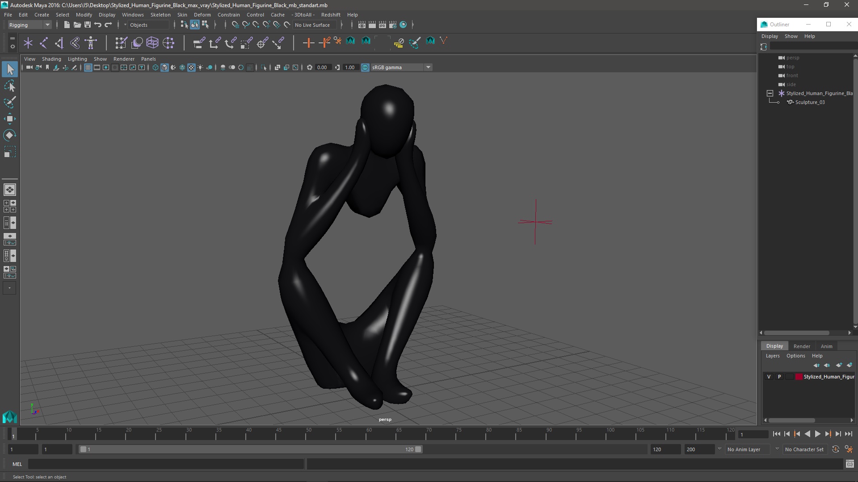This screenshot has height=482, width=858.
Task: Click the Lasso Select tool
Action: pyautogui.click(x=9, y=86)
